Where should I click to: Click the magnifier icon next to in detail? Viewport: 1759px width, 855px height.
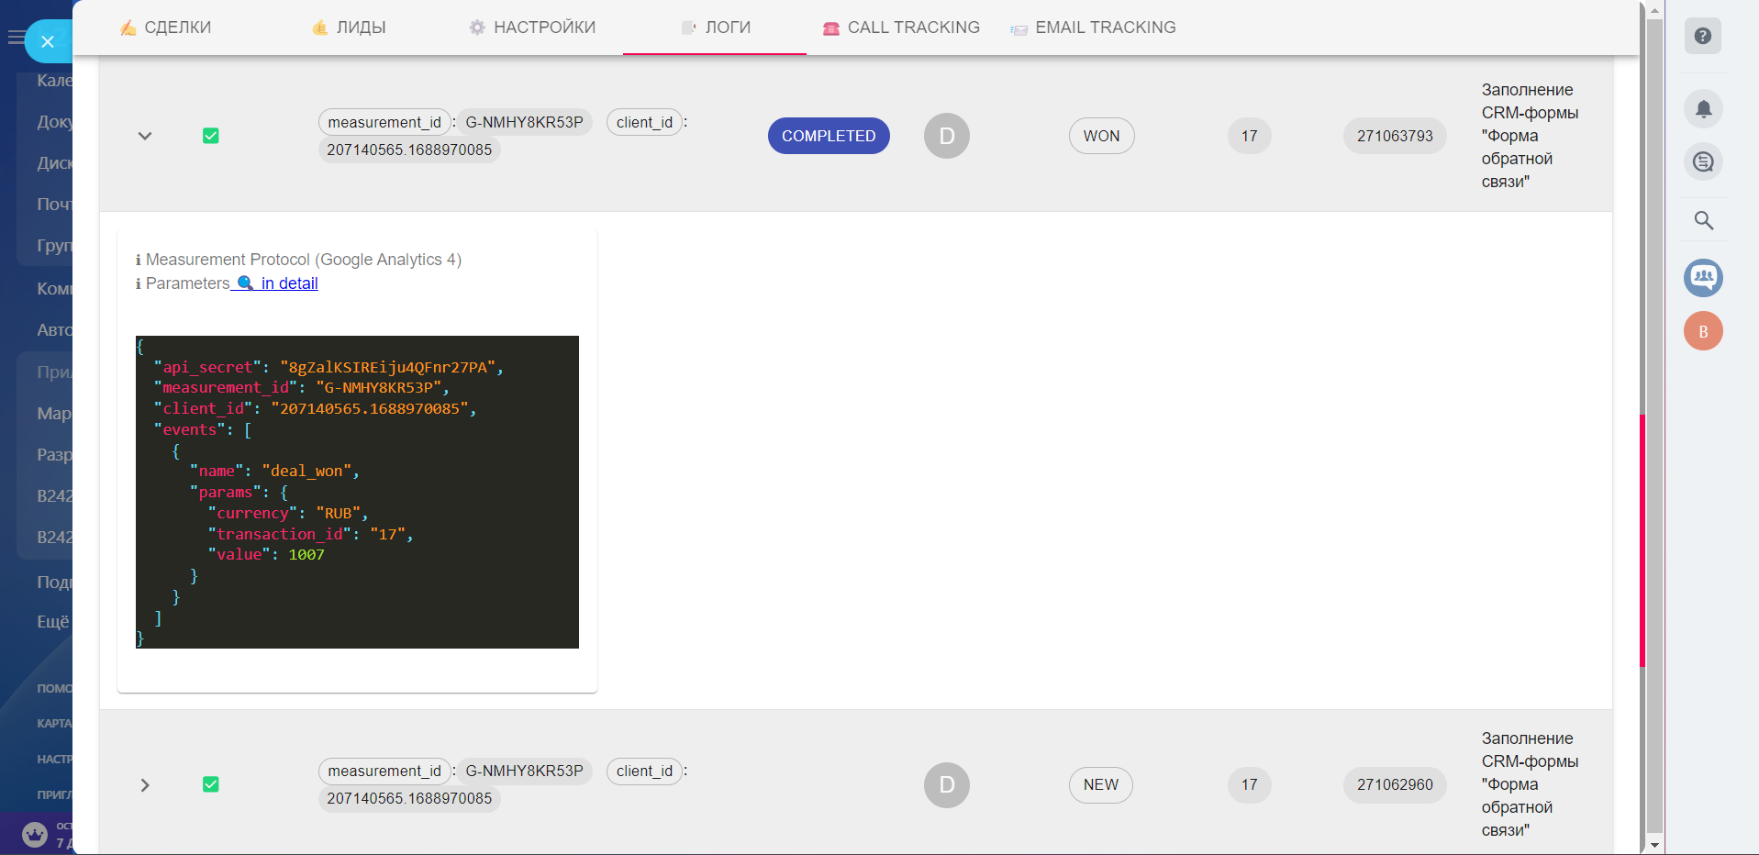(x=245, y=283)
